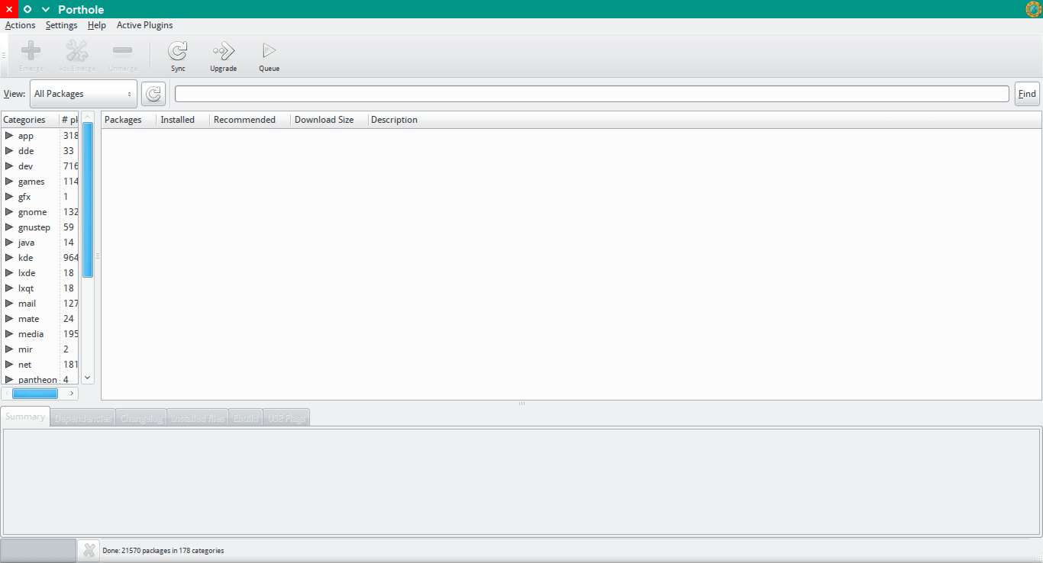This screenshot has width=1043, height=563.
Task: Open Active Plugins
Action: point(144,24)
